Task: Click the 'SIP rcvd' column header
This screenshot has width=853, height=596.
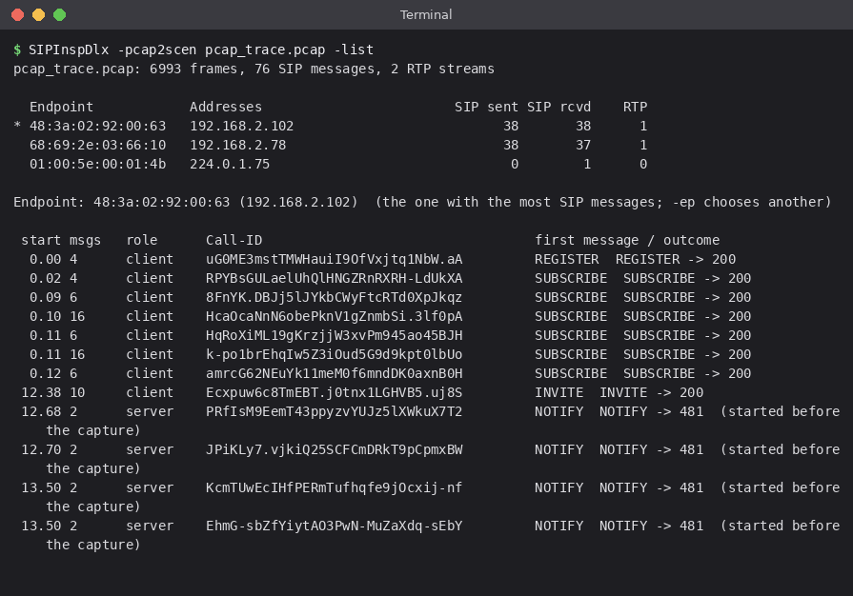Action: (559, 107)
